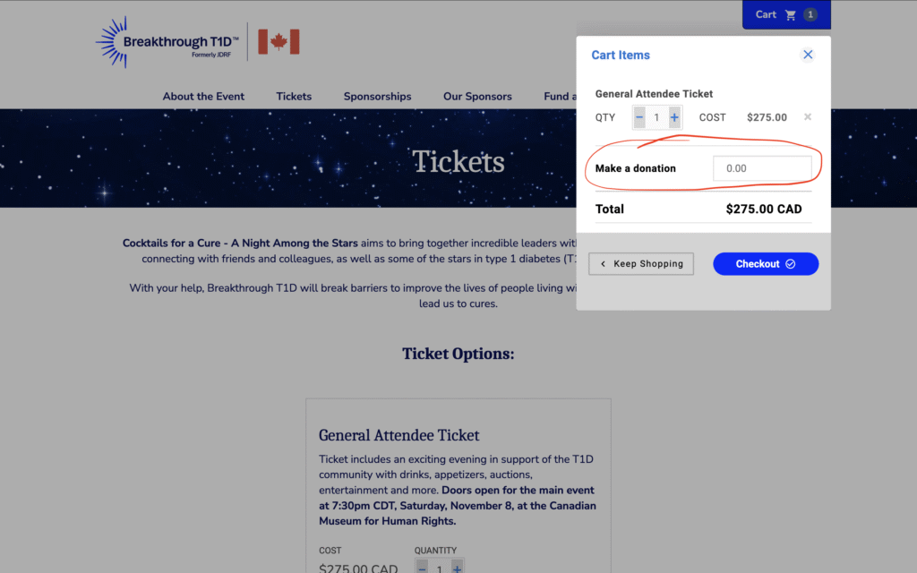Decrease ticket quantity in the cart
The image size is (917, 573).
point(639,117)
